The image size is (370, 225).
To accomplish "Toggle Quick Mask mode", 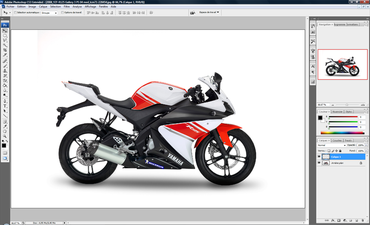I will [5, 153].
